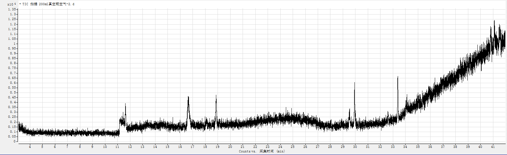Click the tall peak at 29.9 min
The image size is (507, 155).
tap(354, 83)
